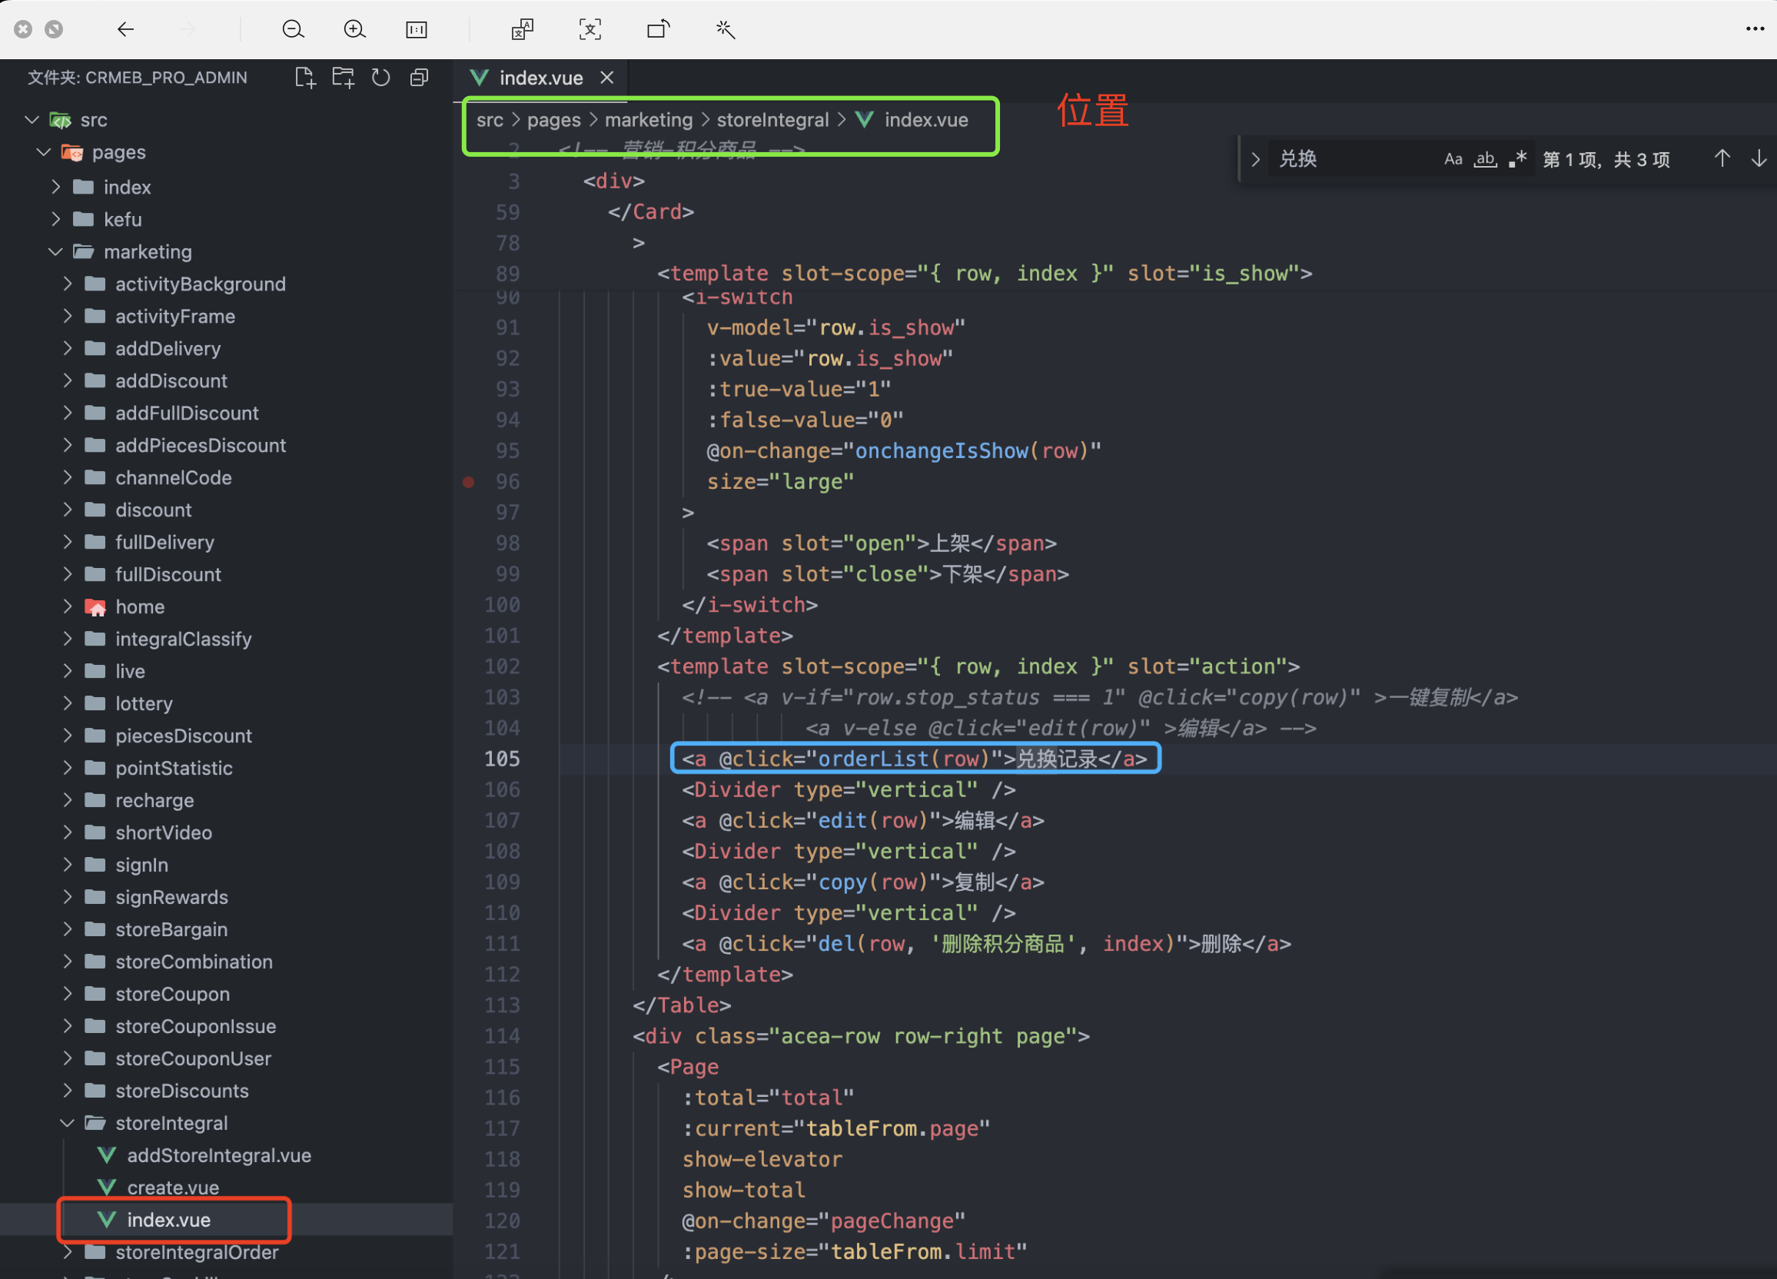Go to previous search match arrow
Image resolution: width=1777 pixels, height=1279 pixels.
1722,159
